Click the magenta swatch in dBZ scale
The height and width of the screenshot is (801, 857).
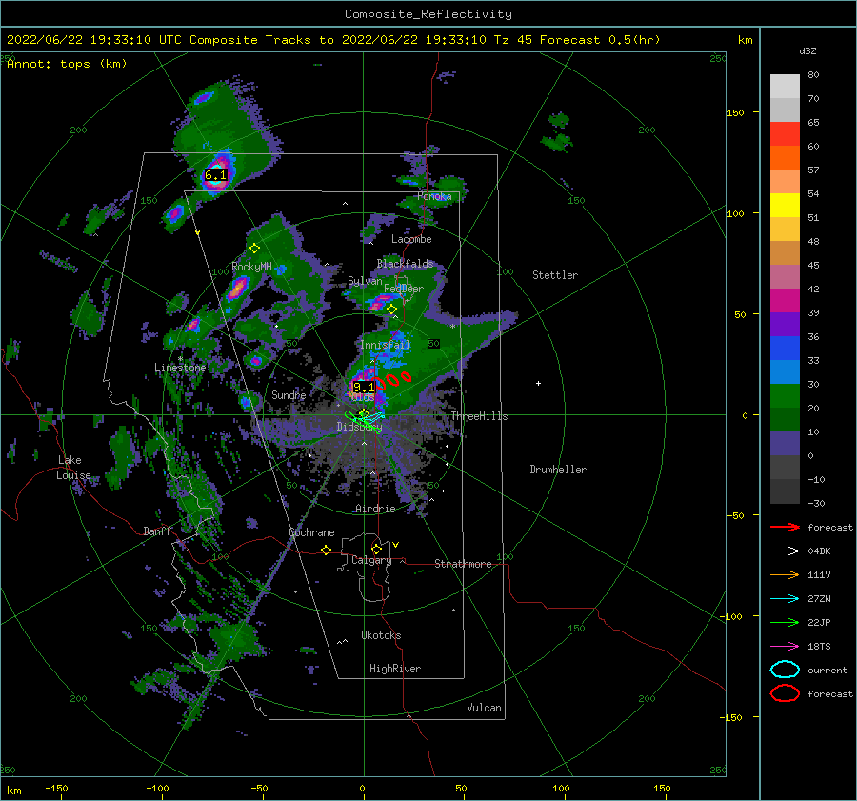point(785,301)
